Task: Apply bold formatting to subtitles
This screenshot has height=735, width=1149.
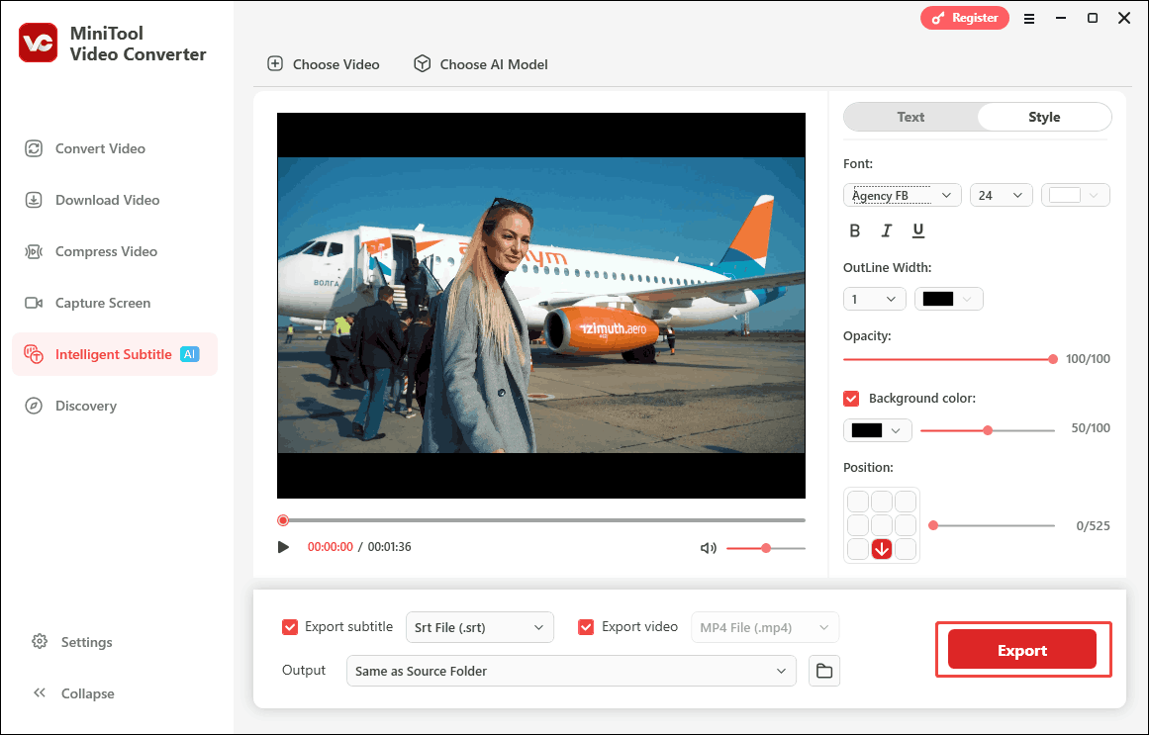Action: pos(854,230)
